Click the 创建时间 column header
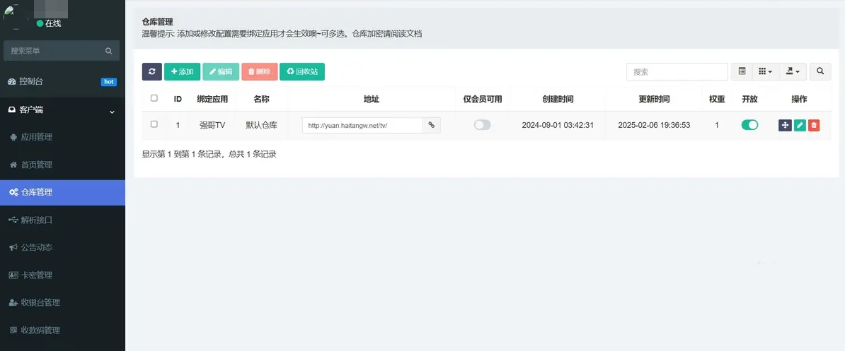The width and height of the screenshot is (845, 351). pyautogui.click(x=558, y=99)
